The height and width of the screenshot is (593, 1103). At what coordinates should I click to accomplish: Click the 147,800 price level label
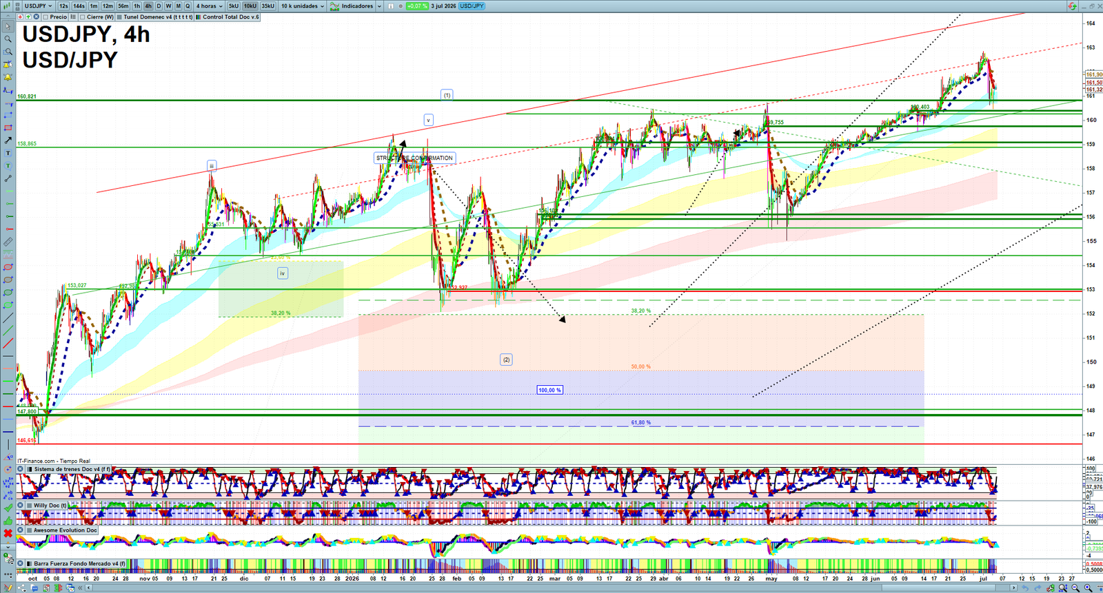point(27,411)
